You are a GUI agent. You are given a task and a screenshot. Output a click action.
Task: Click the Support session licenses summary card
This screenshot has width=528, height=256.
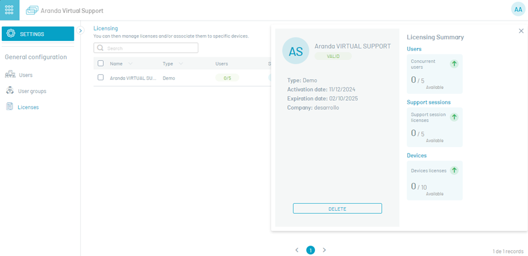point(434,127)
